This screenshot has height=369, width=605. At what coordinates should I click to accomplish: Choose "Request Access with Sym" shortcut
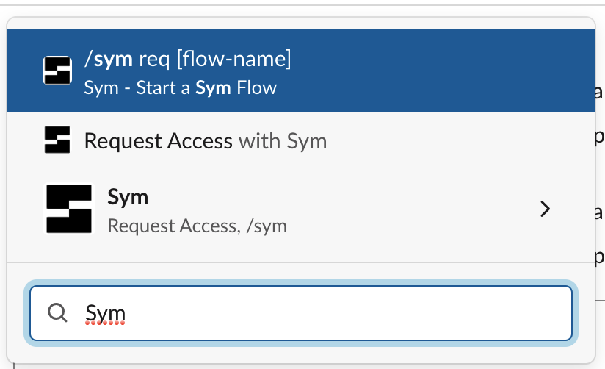click(x=206, y=140)
